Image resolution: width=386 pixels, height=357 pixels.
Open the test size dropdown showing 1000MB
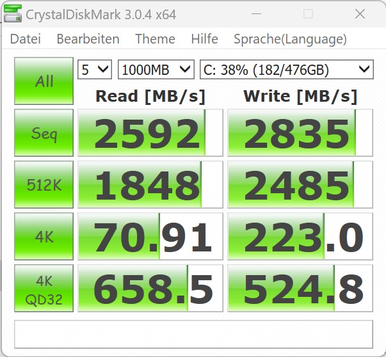coord(156,70)
